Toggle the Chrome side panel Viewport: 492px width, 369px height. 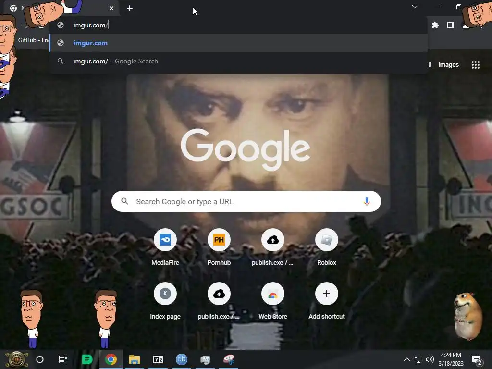[451, 25]
